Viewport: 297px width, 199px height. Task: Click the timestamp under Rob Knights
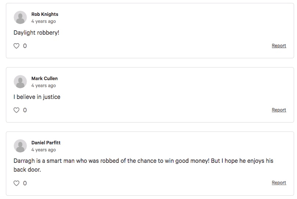(x=43, y=21)
